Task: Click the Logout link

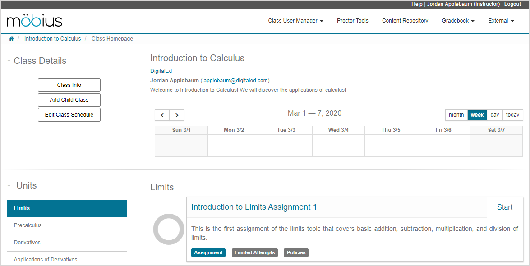Action: [512, 4]
